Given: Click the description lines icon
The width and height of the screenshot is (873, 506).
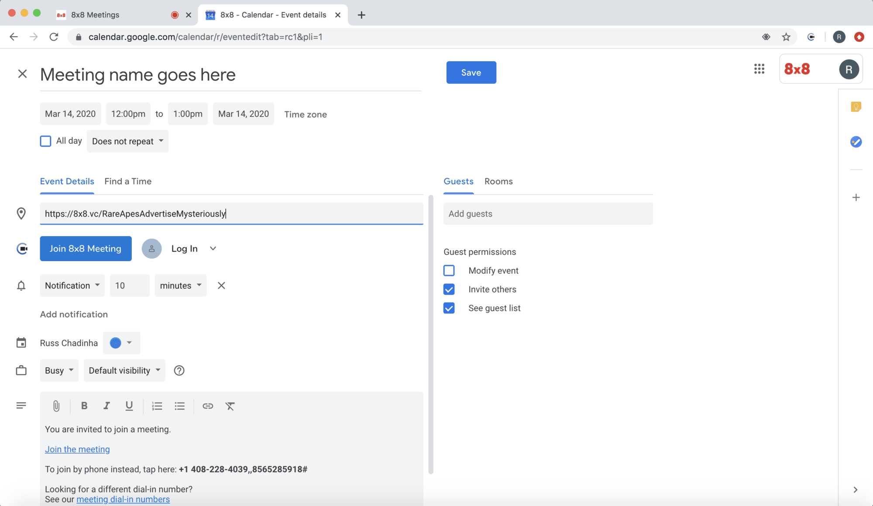Looking at the screenshot, I should point(21,406).
